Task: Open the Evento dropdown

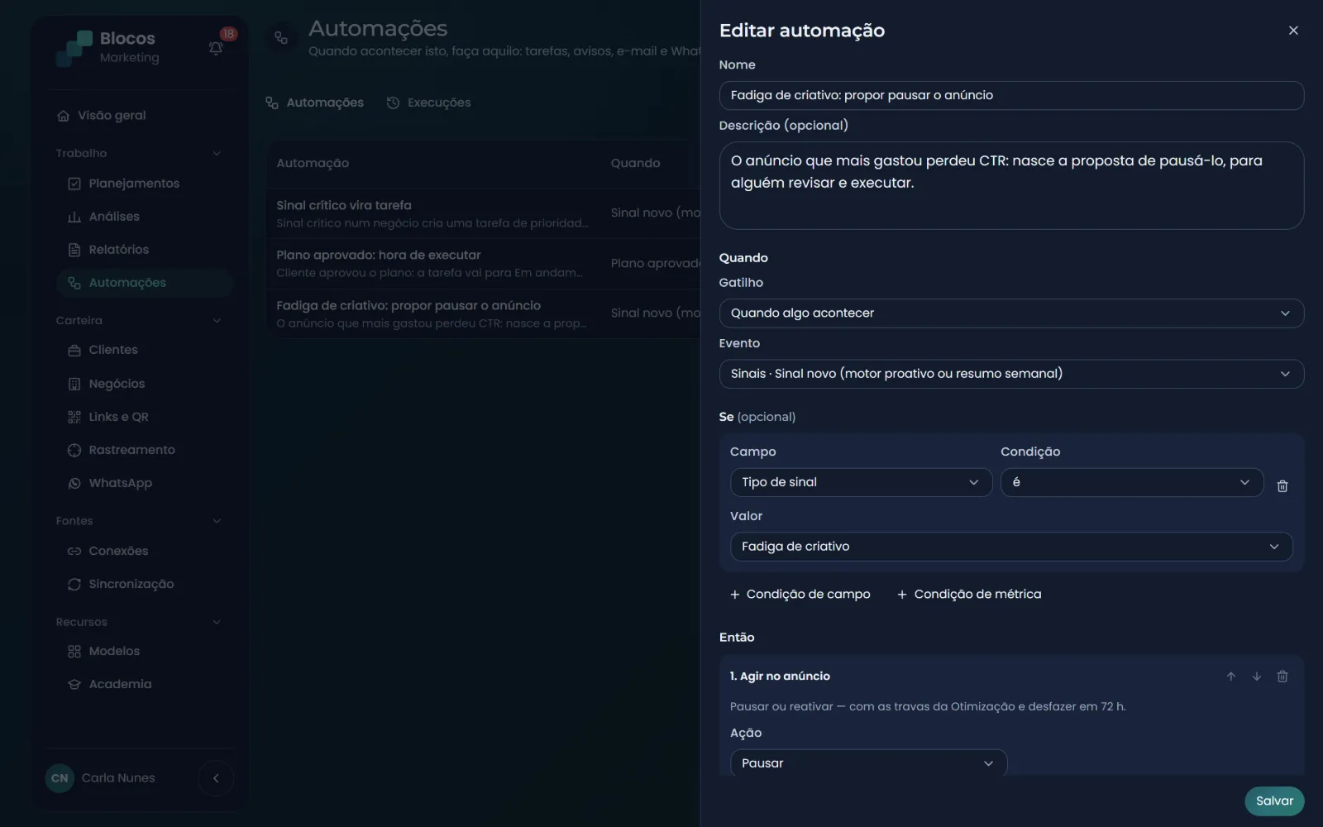Action: (x=1011, y=374)
